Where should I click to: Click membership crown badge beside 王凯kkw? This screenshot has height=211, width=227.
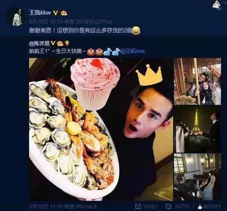[64, 13]
